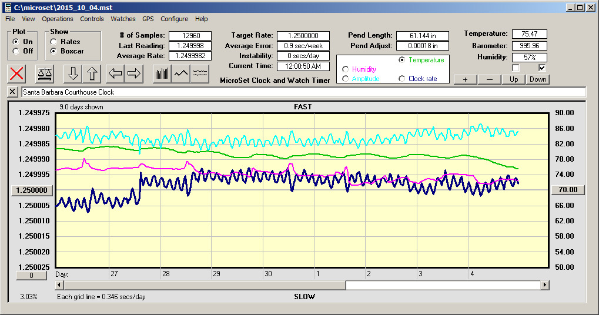The height and width of the screenshot is (315, 599).
Task: Click 'Each grid line = 0.346 secs/day' text
Action: pyautogui.click(x=101, y=297)
